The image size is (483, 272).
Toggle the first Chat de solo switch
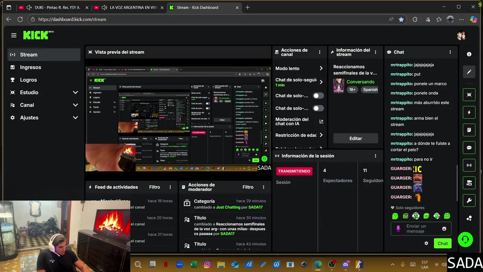(x=318, y=96)
